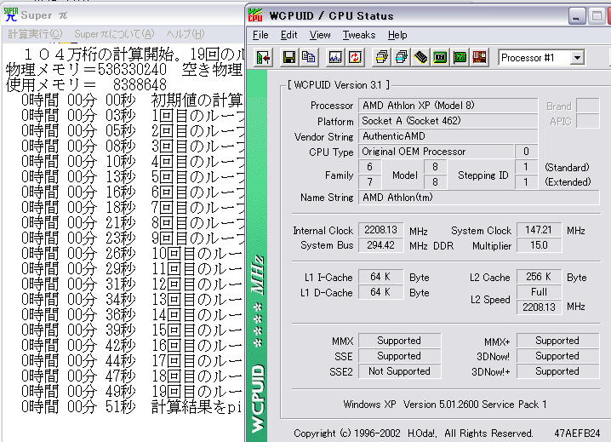
Task: Open the File menu in WCPUID
Action: [260, 35]
